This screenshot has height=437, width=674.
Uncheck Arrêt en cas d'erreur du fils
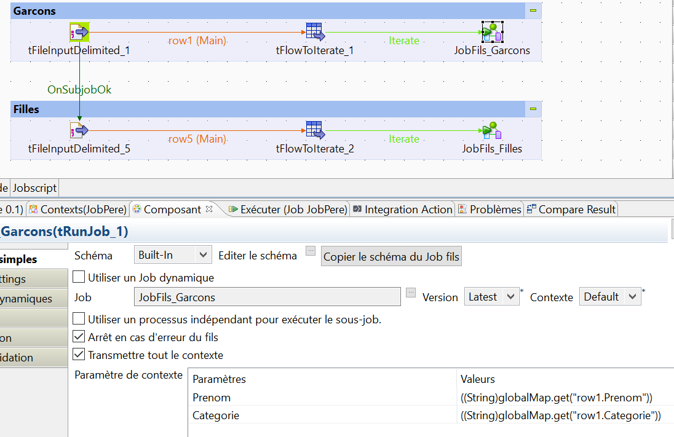(78, 337)
